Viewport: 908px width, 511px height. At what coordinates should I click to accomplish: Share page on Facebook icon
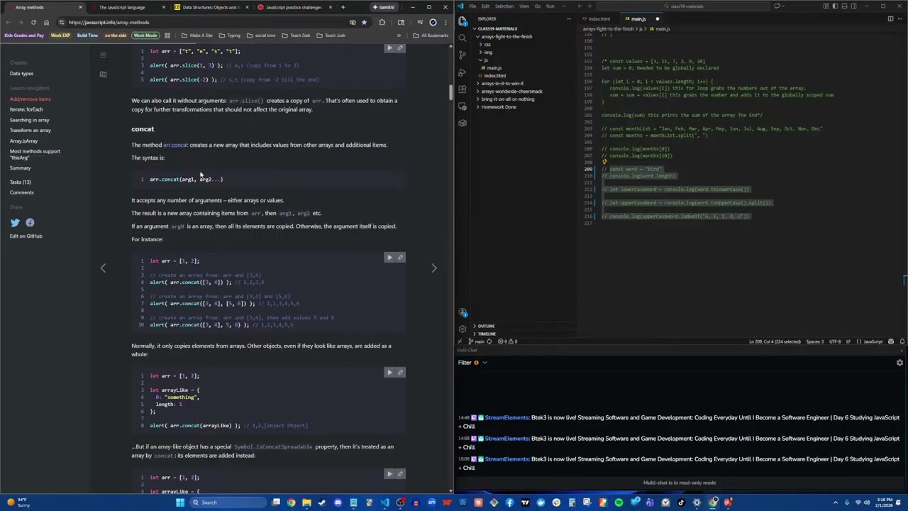[30, 223]
